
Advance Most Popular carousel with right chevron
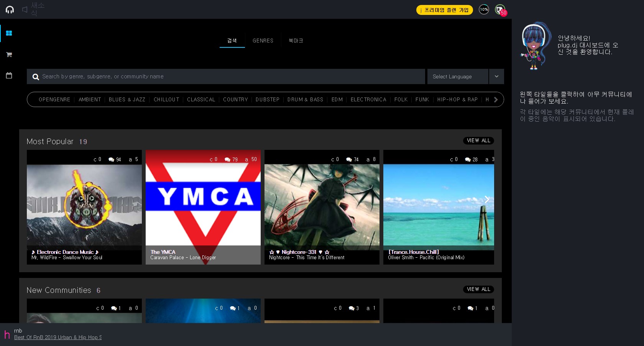[487, 200]
